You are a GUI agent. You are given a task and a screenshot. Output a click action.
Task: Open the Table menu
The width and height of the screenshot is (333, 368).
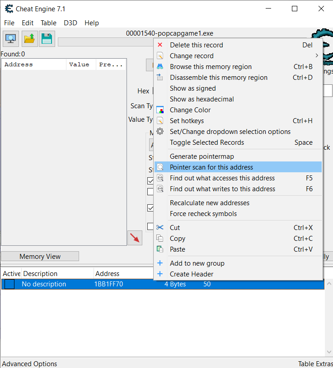click(48, 23)
